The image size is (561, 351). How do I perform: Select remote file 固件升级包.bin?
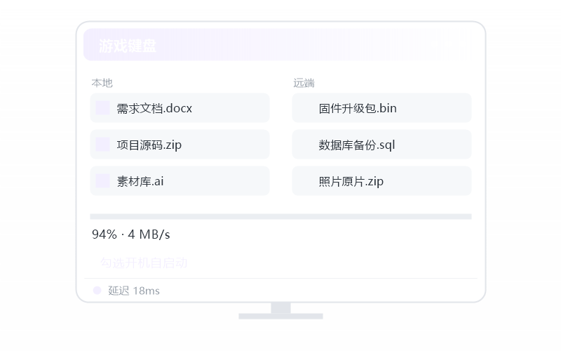point(381,108)
